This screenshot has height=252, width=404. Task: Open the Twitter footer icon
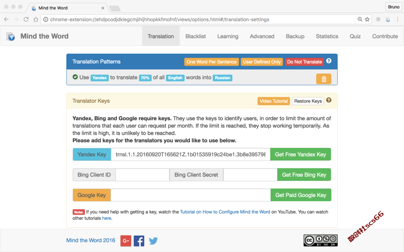tap(153, 241)
